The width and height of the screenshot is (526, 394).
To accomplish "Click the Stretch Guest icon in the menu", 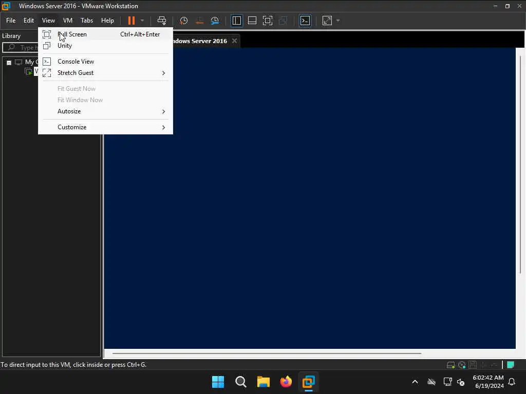I will (x=47, y=73).
